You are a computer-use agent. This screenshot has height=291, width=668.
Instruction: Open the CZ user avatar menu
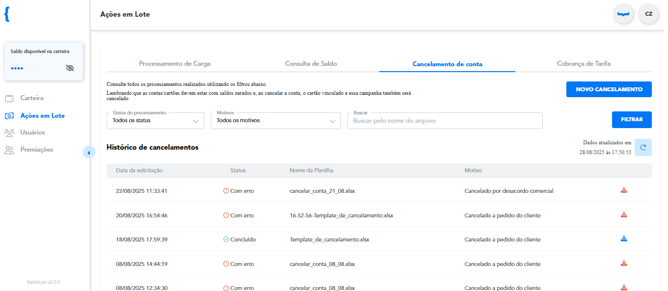click(x=648, y=14)
